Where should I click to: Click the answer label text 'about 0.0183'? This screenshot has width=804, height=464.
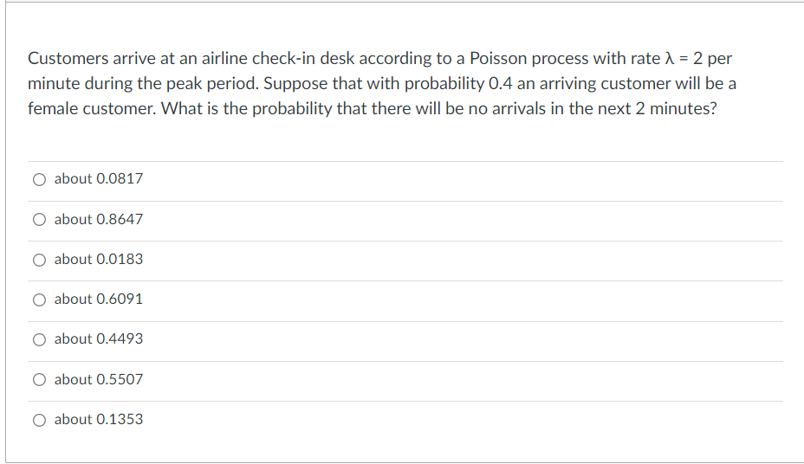pyautogui.click(x=99, y=259)
